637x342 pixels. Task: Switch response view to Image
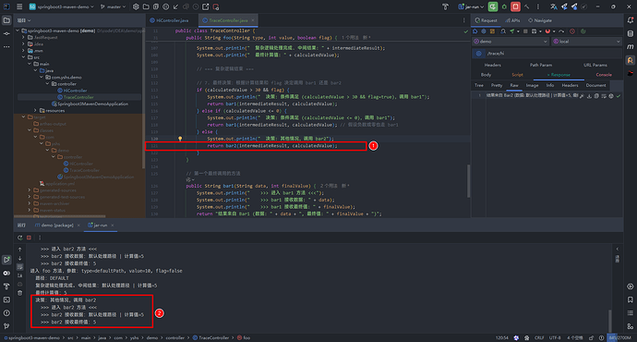[532, 85]
